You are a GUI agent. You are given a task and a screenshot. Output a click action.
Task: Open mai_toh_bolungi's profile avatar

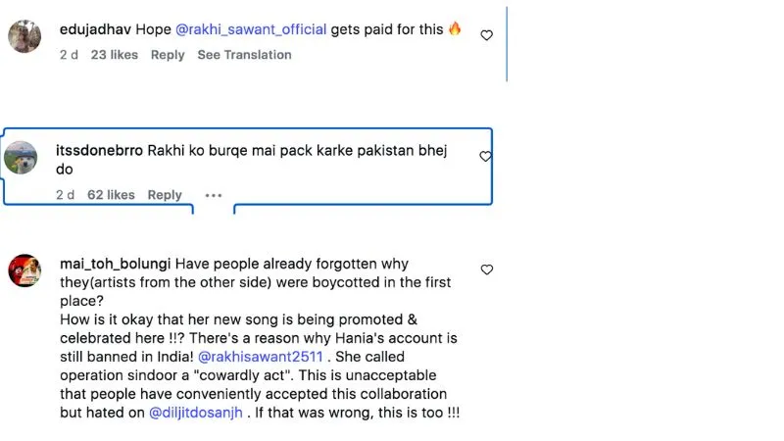coord(24,270)
